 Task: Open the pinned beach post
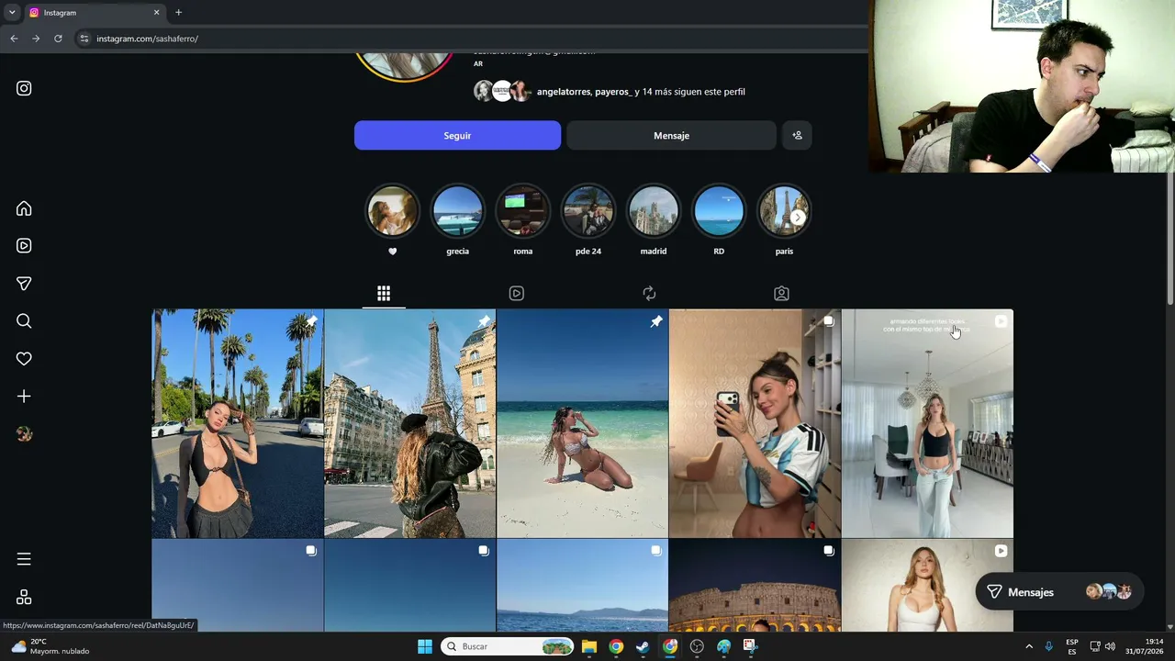pyautogui.click(x=582, y=423)
